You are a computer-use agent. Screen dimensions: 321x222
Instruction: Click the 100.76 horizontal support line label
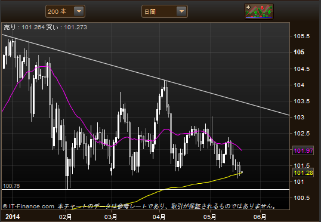11,186
